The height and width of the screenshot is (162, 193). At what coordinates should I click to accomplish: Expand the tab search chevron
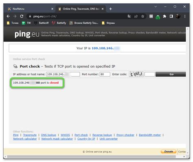click(156, 7)
